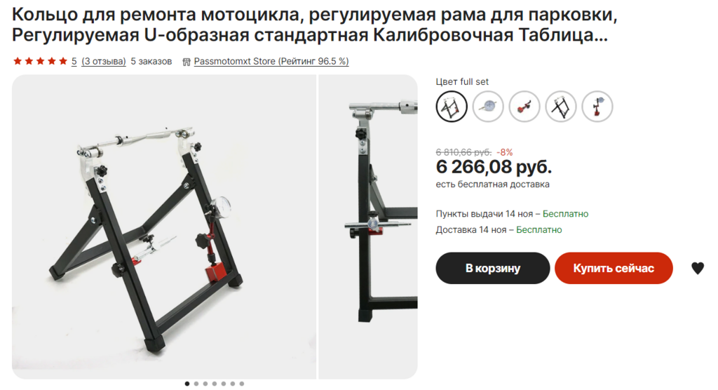Click the store icon next to Passmotomxt Store
The height and width of the screenshot is (390, 718).
(x=187, y=62)
